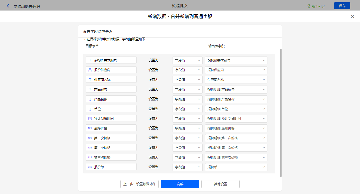Click the back arrow icon at top left
360x194 pixels.
[8, 6]
